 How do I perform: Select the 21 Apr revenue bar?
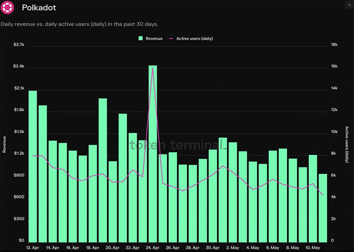click(x=123, y=178)
